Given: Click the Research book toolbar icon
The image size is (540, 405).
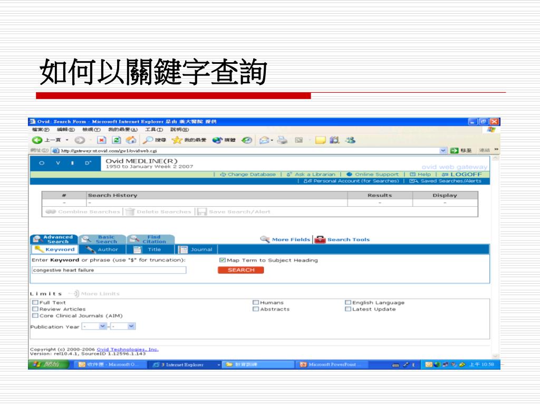Looking at the screenshot, I should (x=334, y=140).
